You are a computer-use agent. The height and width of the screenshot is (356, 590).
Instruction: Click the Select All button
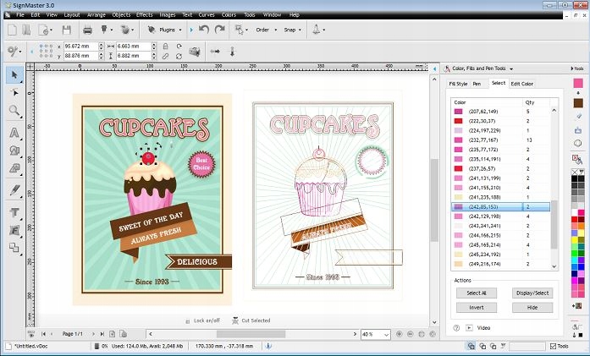click(477, 293)
